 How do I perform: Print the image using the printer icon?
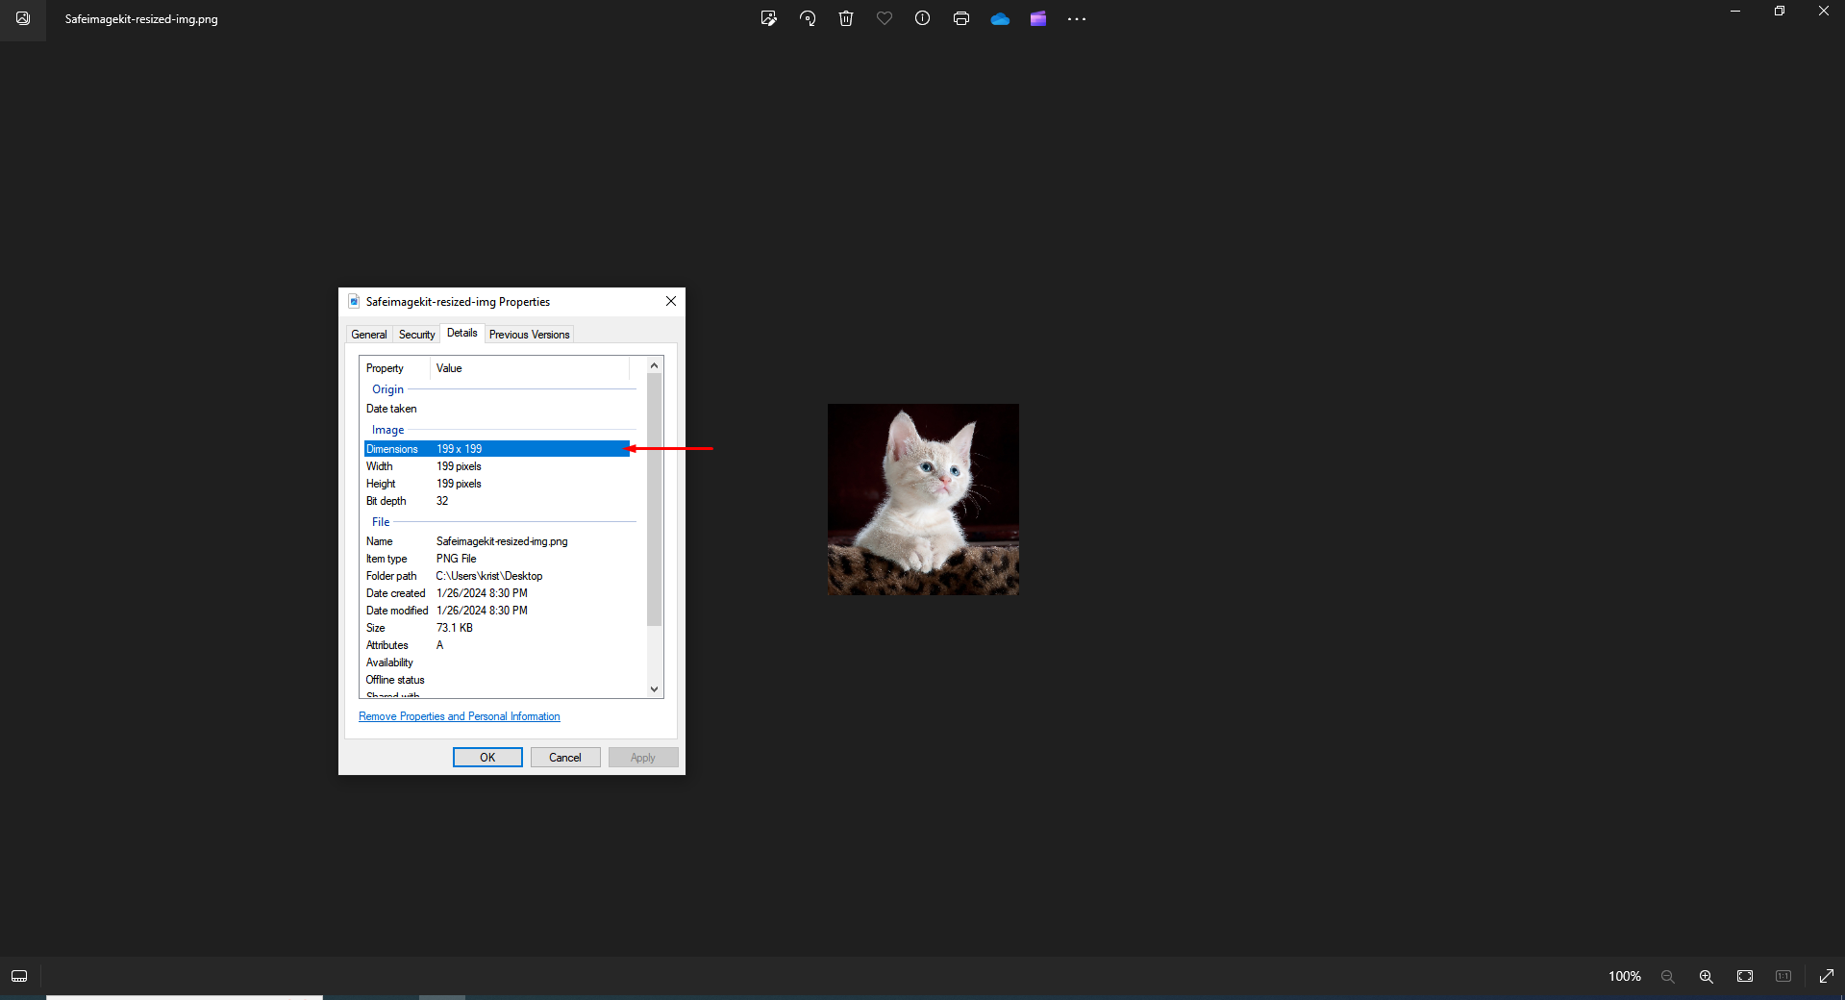(960, 18)
